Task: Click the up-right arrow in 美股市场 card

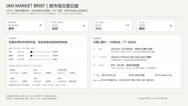Action: click(x=40, y=25)
